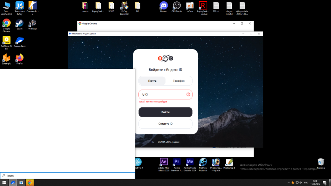Expand the hidden system tray icons
This screenshot has width=331, height=186.
click(x=289, y=183)
